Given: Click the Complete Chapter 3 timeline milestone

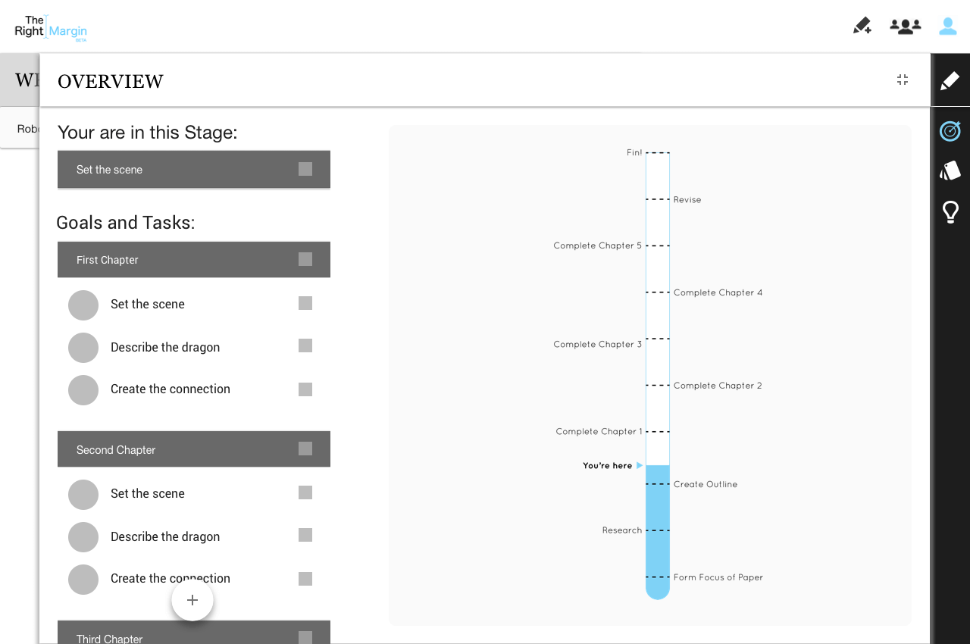Looking at the screenshot, I should click(x=598, y=344).
